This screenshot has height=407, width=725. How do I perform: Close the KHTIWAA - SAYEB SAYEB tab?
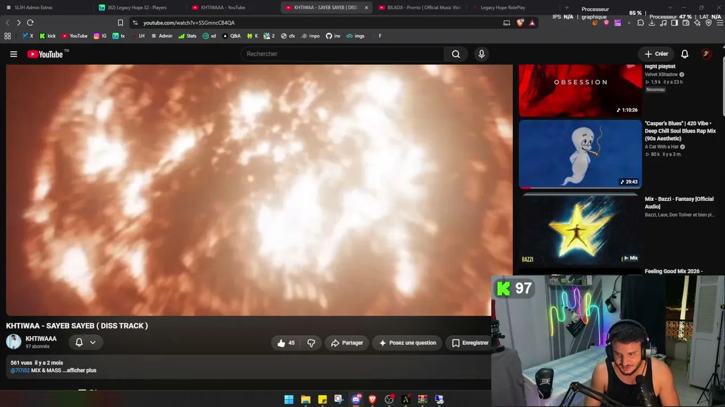tap(366, 7)
